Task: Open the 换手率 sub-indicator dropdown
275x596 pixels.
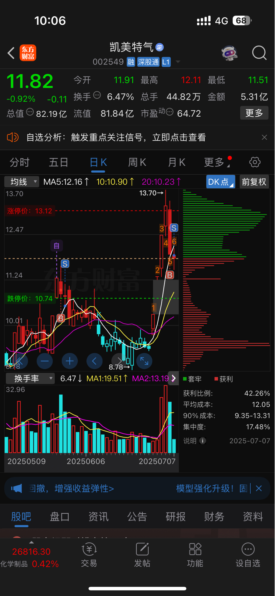Action: (x=30, y=378)
